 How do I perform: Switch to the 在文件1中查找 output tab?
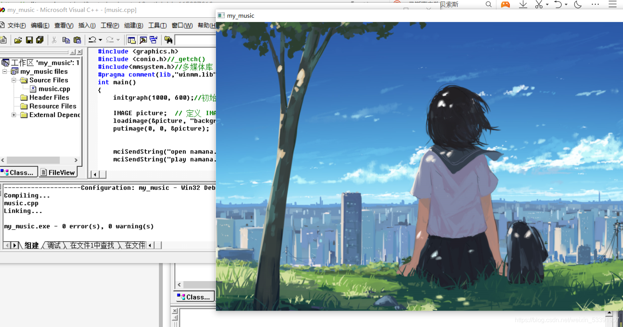(92, 245)
